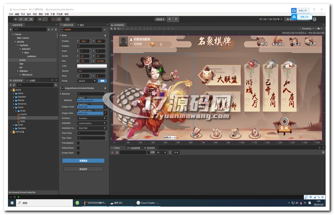Open the REALTIME animation cache dropdown
Screen dimensions: 334x215
[92, 128]
